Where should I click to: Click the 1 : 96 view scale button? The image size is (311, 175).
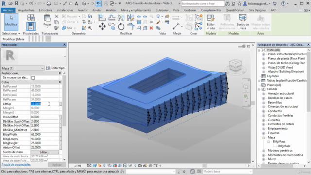tap(78, 166)
